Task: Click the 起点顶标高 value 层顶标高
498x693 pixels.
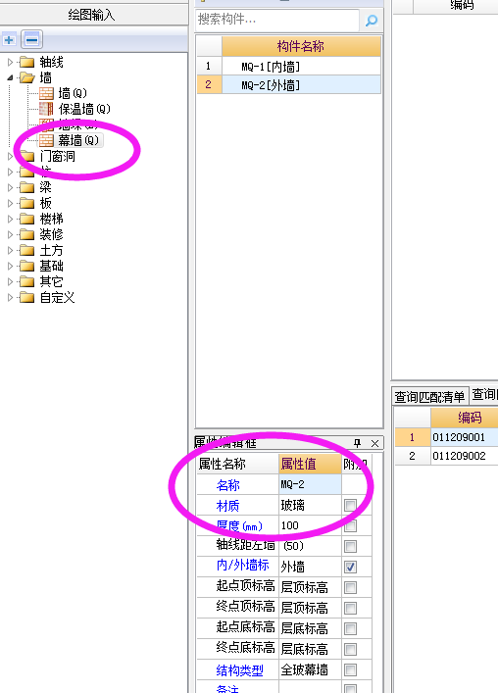Action: pyautogui.click(x=310, y=587)
